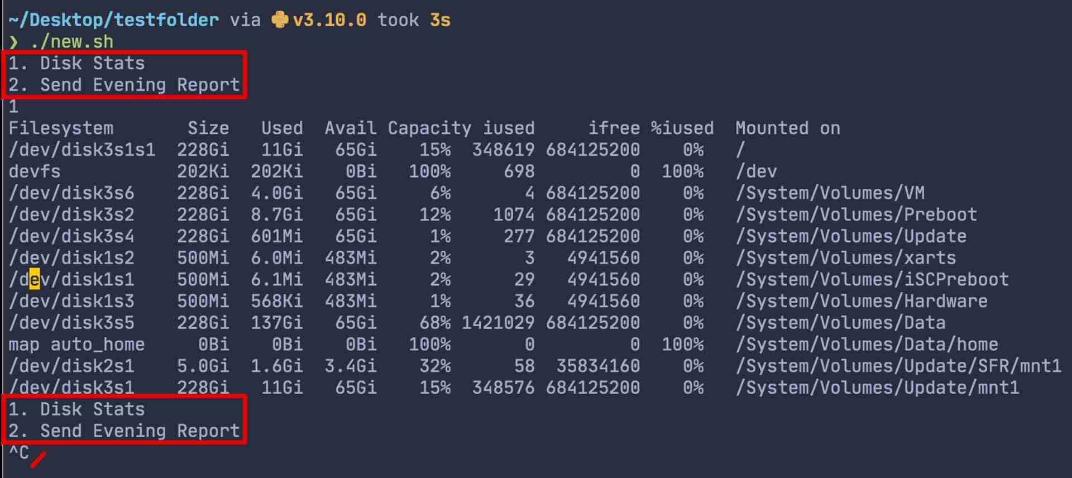Click the /dev/disk3s1 filesystem entry in last row
1072x478 pixels.
point(71,388)
